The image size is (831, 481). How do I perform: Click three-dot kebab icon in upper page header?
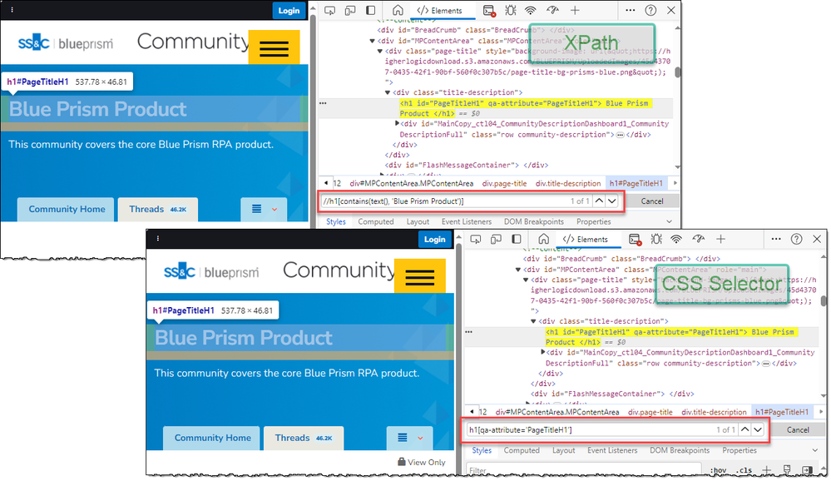click(12, 9)
